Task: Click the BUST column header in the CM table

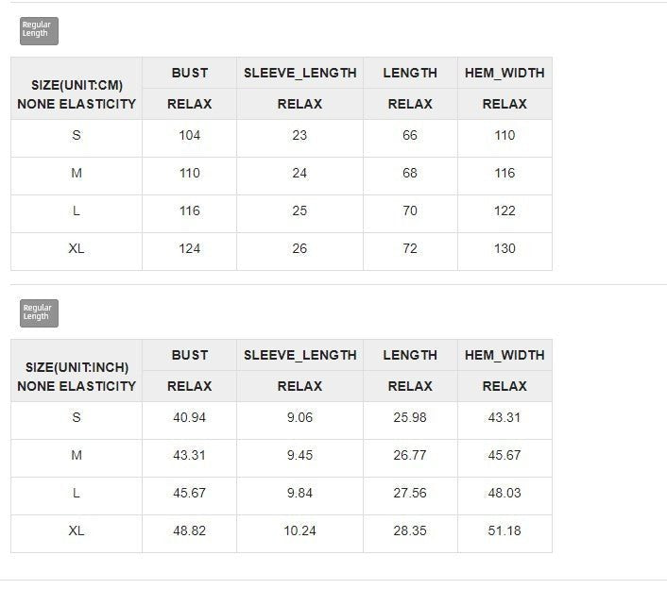Action: click(x=190, y=73)
